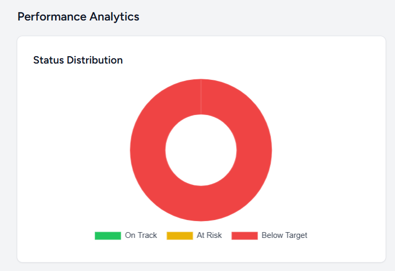
Task: Click the word "Distribution" in the card title
Action: [94, 60]
